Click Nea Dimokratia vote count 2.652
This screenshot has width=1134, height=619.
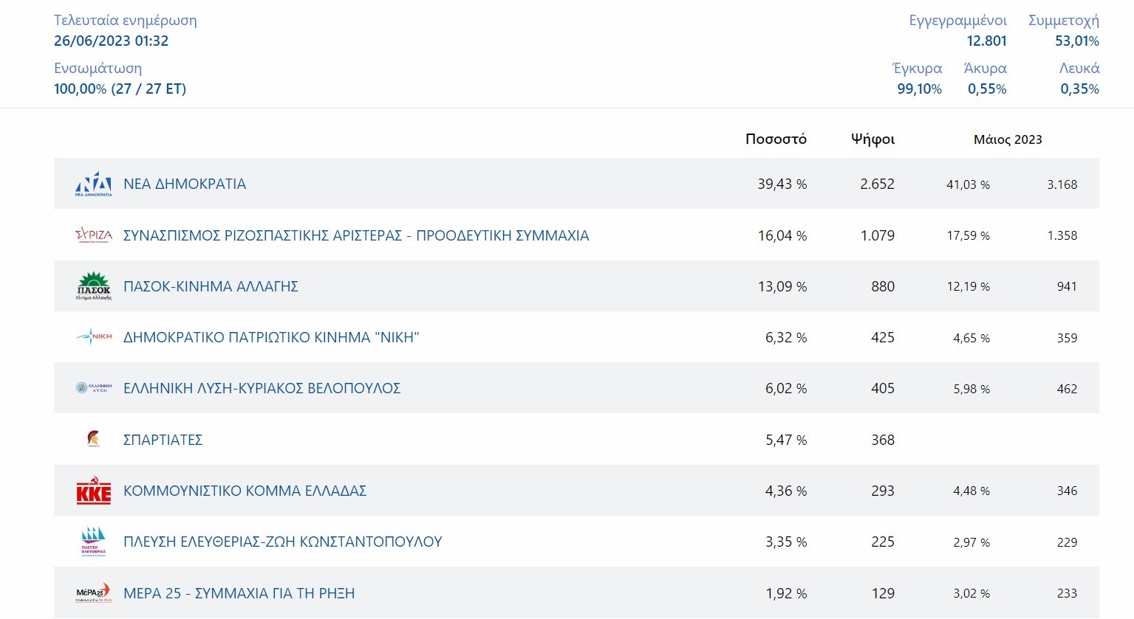877,184
